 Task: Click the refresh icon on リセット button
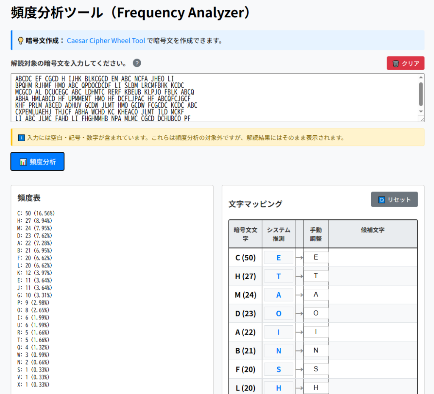pos(381,199)
